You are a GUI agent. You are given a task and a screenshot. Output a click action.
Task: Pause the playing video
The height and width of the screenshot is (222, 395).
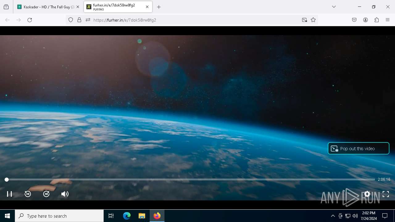pos(10,194)
